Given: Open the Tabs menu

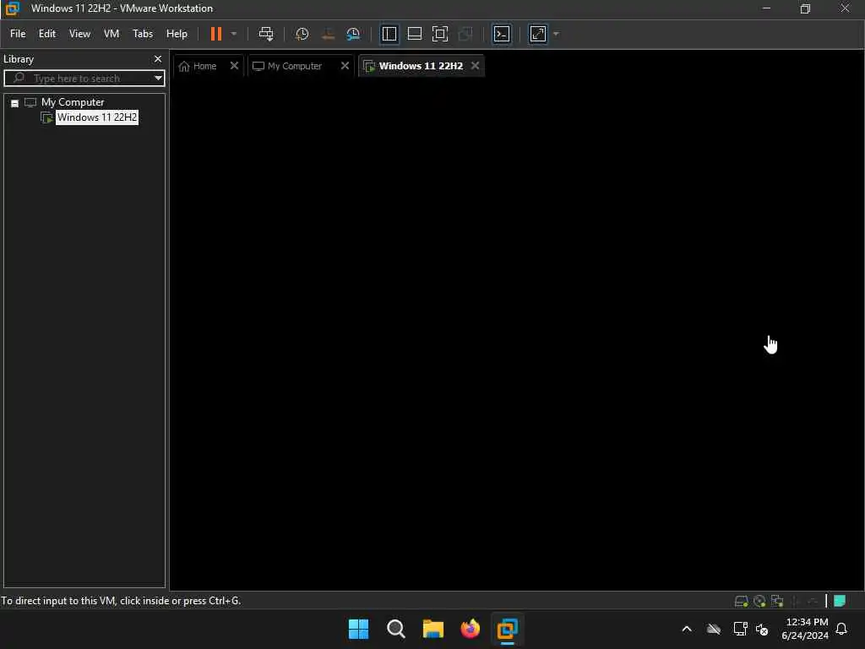Looking at the screenshot, I should pyautogui.click(x=142, y=34).
